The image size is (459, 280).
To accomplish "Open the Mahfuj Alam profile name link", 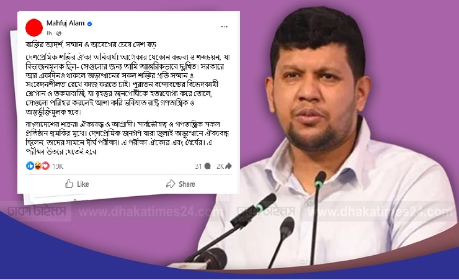I will pos(65,23).
